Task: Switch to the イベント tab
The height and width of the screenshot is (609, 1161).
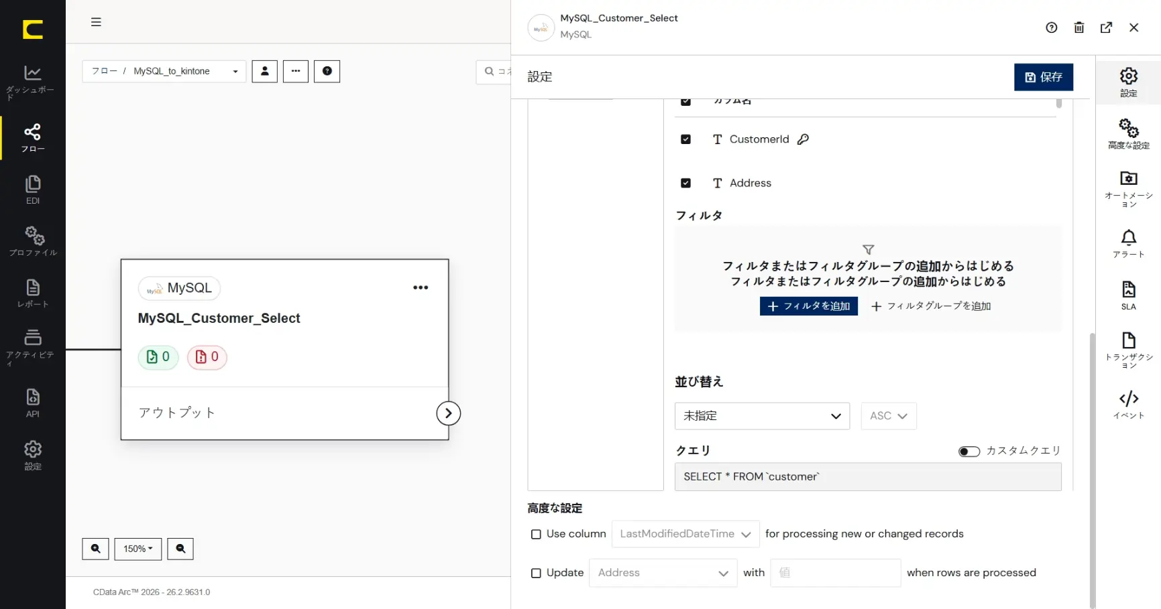Action: tap(1129, 405)
